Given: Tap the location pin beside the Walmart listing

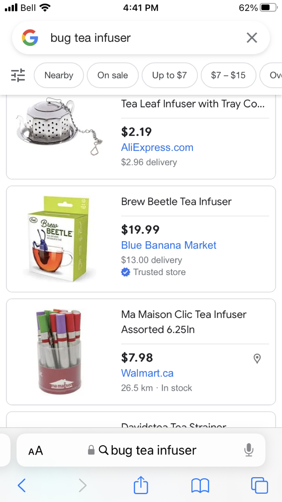Looking at the screenshot, I should point(257,358).
